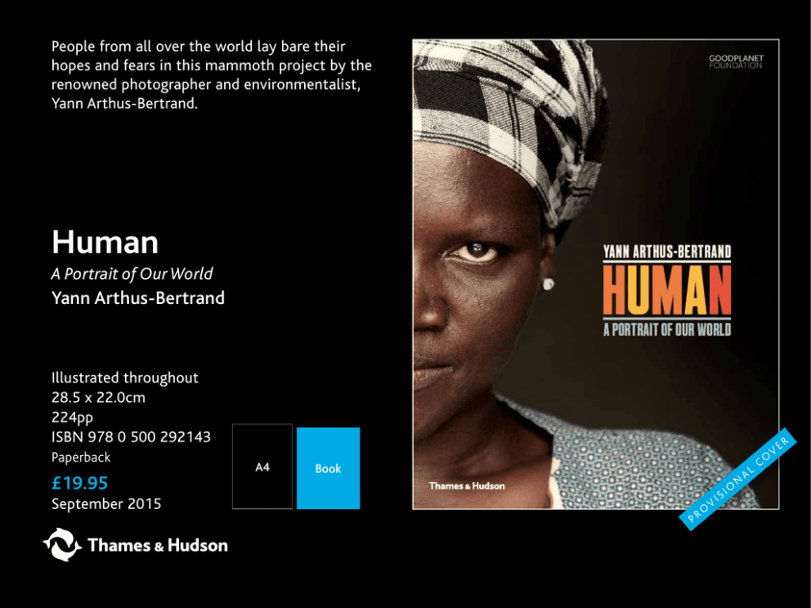Click the Human heading title

[x=105, y=242]
